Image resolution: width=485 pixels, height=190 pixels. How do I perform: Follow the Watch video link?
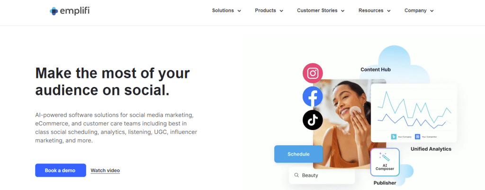point(105,170)
